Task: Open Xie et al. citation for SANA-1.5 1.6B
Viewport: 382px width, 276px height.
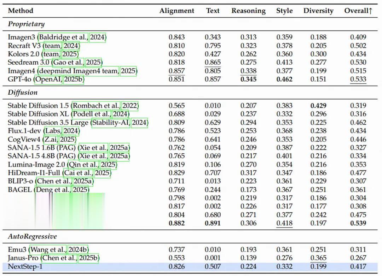Action: click(93, 148)
